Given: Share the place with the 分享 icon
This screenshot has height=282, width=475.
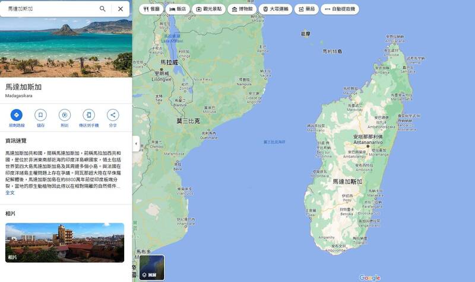Looking at the screenshot, I should [113, 115].
